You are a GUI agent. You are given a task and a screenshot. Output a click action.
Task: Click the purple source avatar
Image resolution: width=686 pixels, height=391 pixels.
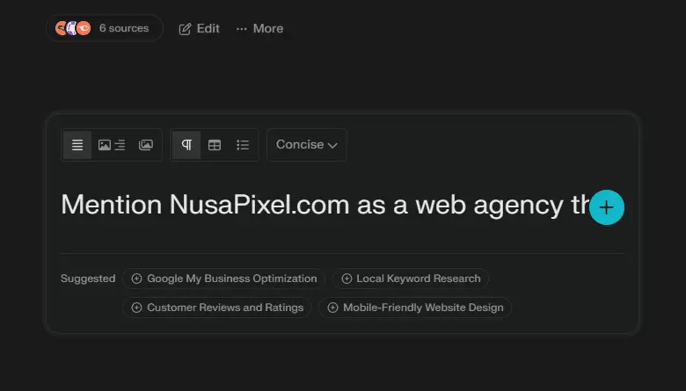tap(72, 28)
